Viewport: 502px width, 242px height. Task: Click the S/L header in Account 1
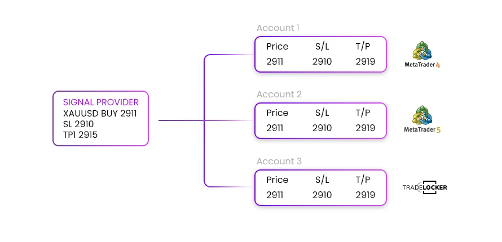322,47
